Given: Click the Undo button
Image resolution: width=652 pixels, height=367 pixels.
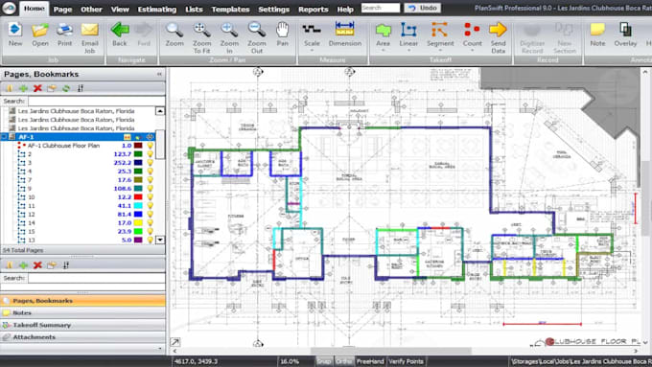Looking at the screenshot, I should pos(423,8).
